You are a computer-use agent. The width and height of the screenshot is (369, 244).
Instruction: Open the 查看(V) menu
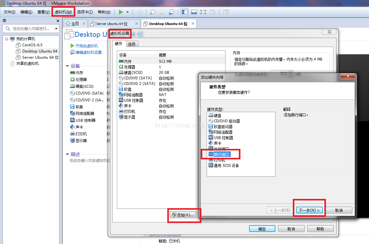[44, 12]
